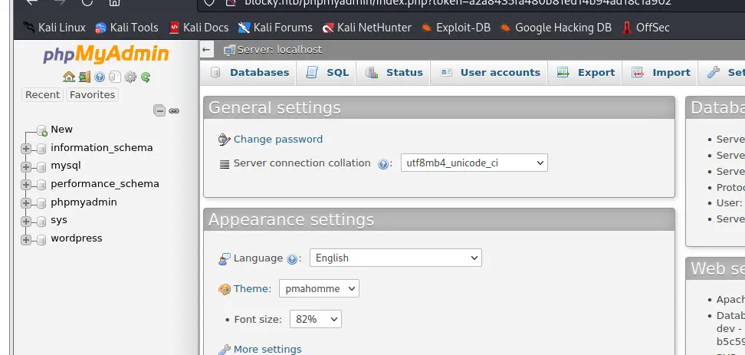Screen dimensions: 745x355
Task: Click the More settings link
Action: click(x=267, y=349)
